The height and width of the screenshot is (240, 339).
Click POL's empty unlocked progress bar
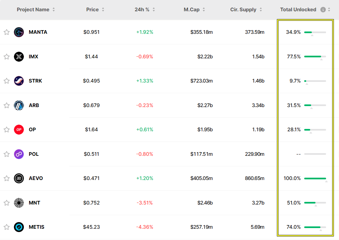click(315, 154)
